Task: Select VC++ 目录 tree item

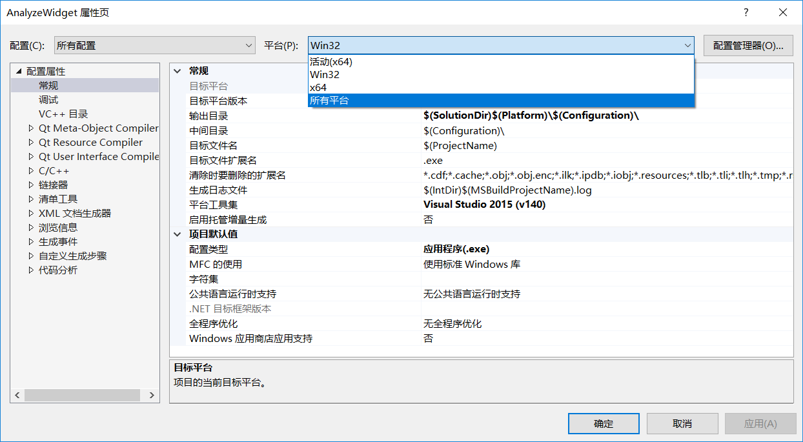Action: [x=63, y=114]
